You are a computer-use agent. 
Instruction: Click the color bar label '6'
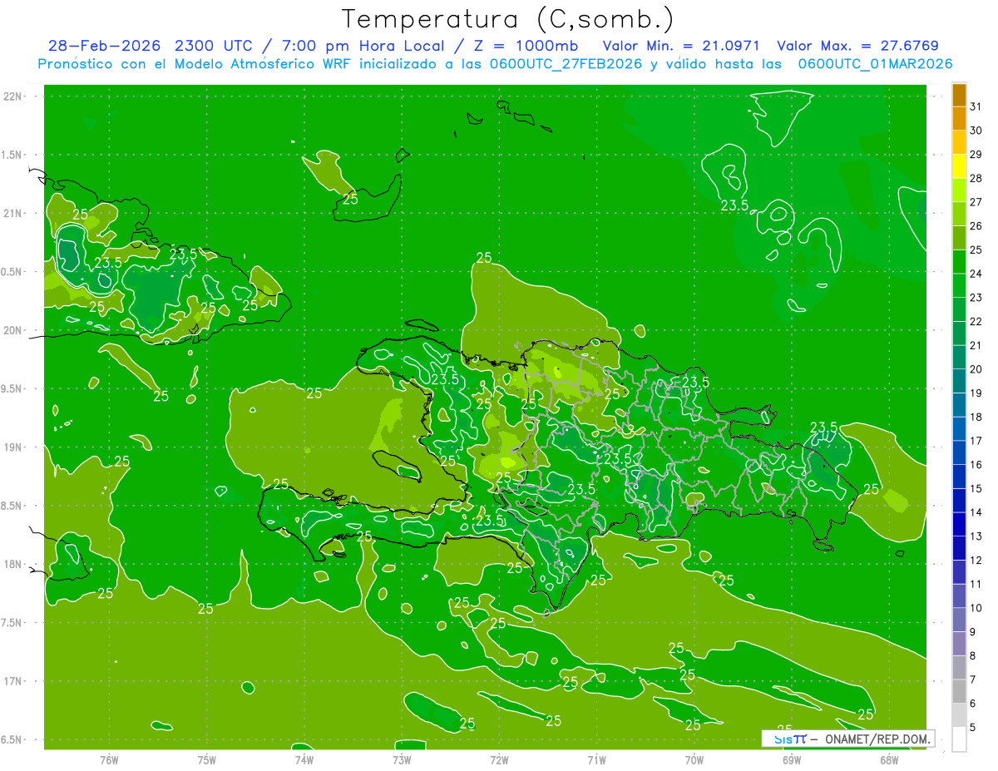point(972,704)
